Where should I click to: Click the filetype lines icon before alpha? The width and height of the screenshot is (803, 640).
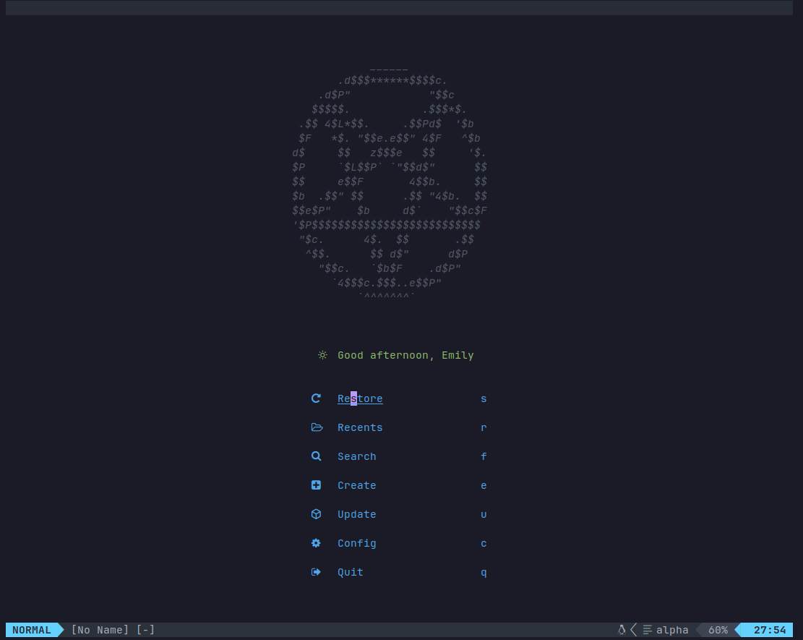click(x=648, y=630)
